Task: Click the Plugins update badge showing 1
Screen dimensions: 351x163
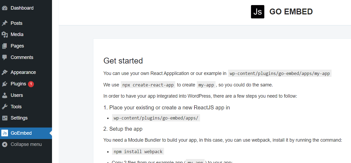Action: click(x=31, y=84)
